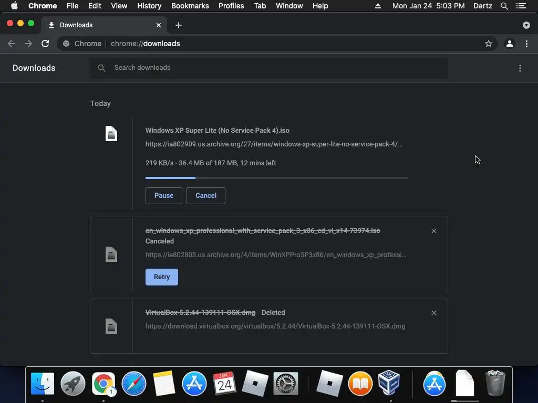Click the canceled en_windows_xp_professional file icon
The width and height of the screenshot is (538, 403).
point(111,254)
